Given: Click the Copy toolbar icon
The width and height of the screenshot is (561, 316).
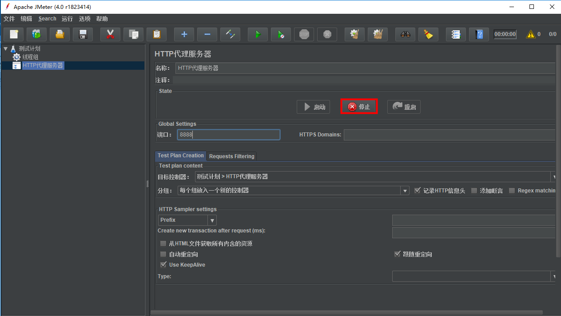Looking at the screenshot, I should (x=133, y=34).
